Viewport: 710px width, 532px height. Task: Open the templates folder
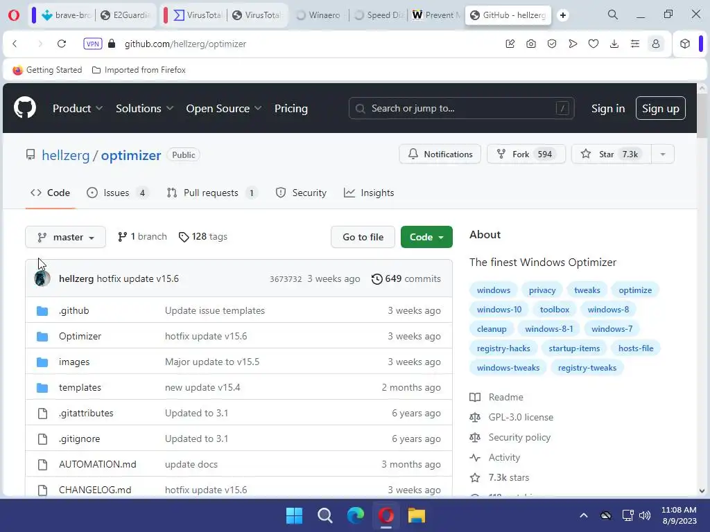(80, 388)
